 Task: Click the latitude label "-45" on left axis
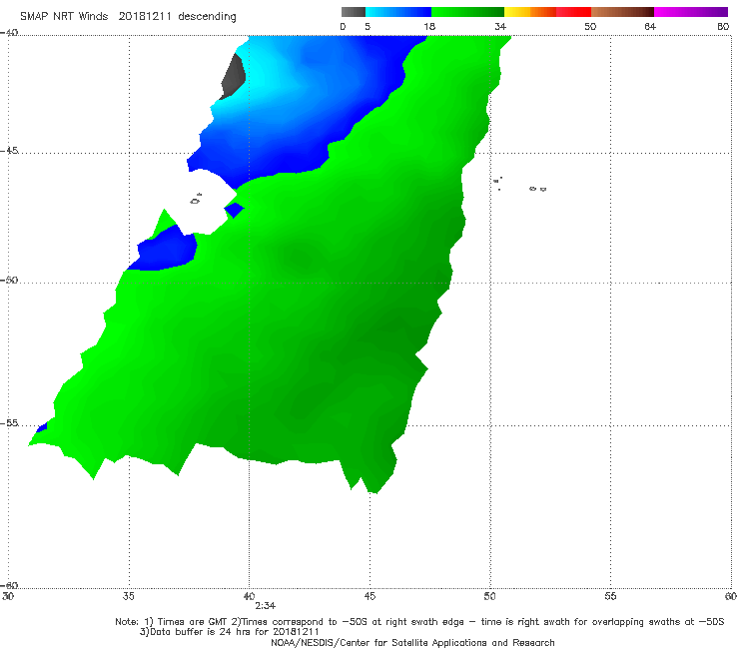pos(9,151)
